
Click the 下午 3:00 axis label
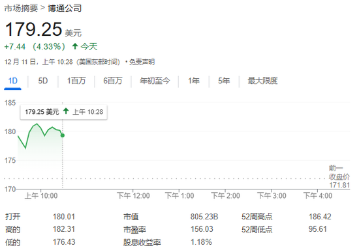click(272, 196)
